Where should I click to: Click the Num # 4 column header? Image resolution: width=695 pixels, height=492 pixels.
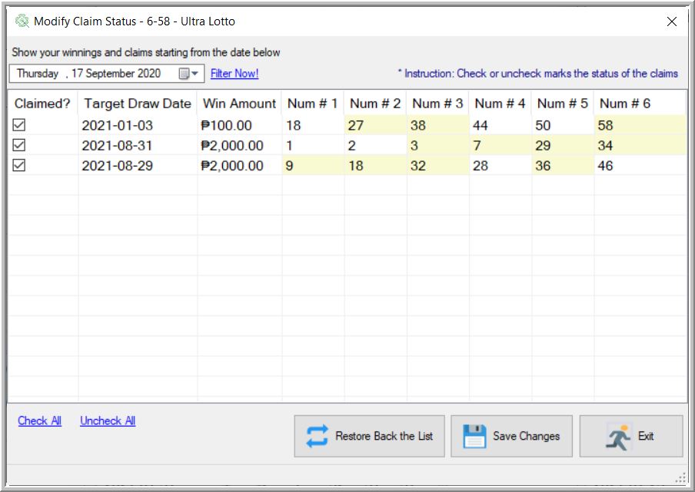[500, 104]
